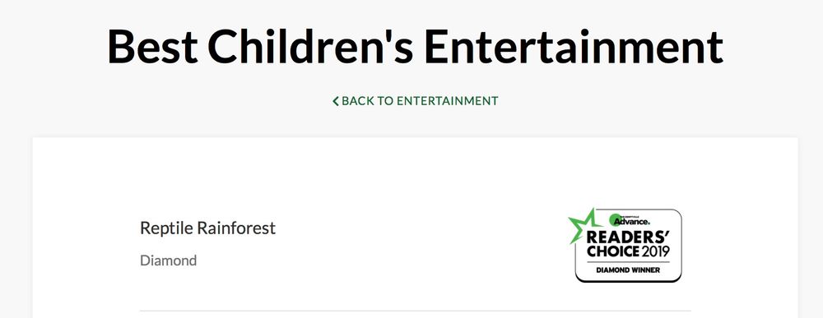Viewport: 823px width, 318px height.
Task: Click the word CHOICE on the badge
Action: [612, 251]
